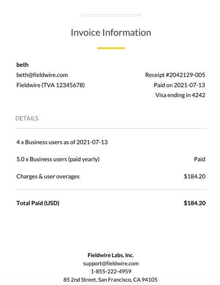Click the DETAILS section label
The height and width of the screenshot is (285, 220).
coord(27,118)
